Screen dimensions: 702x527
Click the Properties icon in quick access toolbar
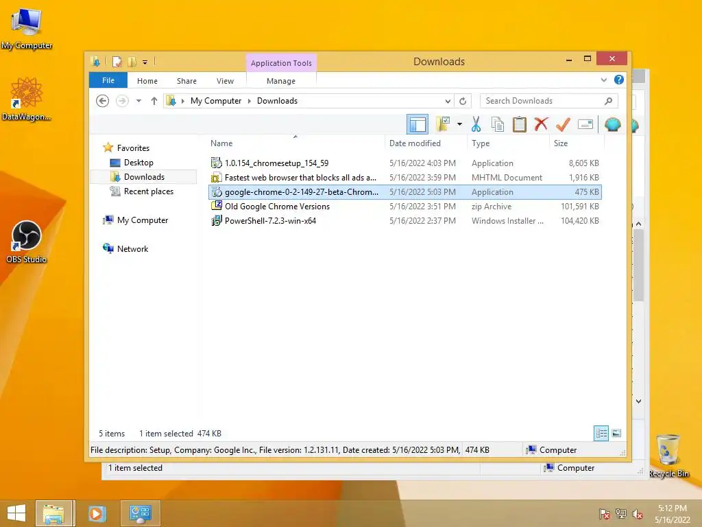pyautogui.click(x=117, y=61)
